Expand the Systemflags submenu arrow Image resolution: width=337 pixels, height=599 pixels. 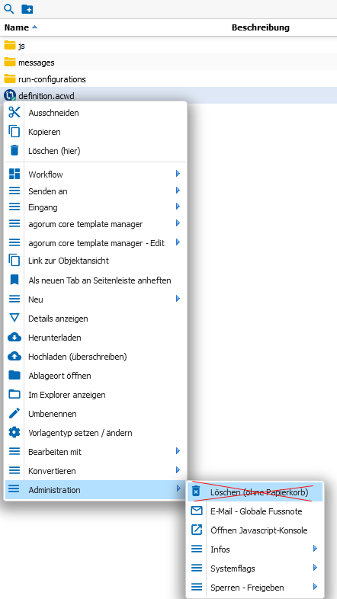(x=315, y=568)
